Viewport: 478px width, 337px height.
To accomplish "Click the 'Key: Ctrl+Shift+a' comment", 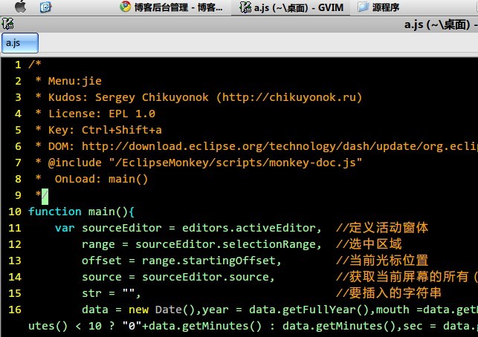I will click(x=105, y=130).
